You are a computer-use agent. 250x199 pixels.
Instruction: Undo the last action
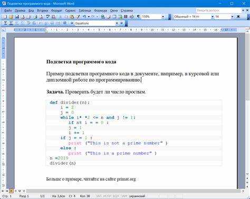84,17
